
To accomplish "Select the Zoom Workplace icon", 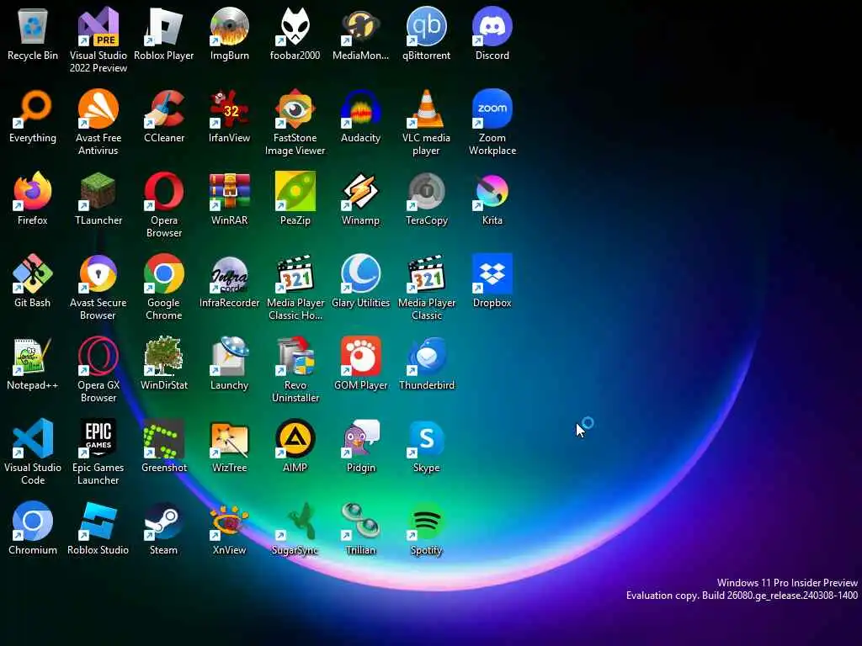I will pos(492,109).
